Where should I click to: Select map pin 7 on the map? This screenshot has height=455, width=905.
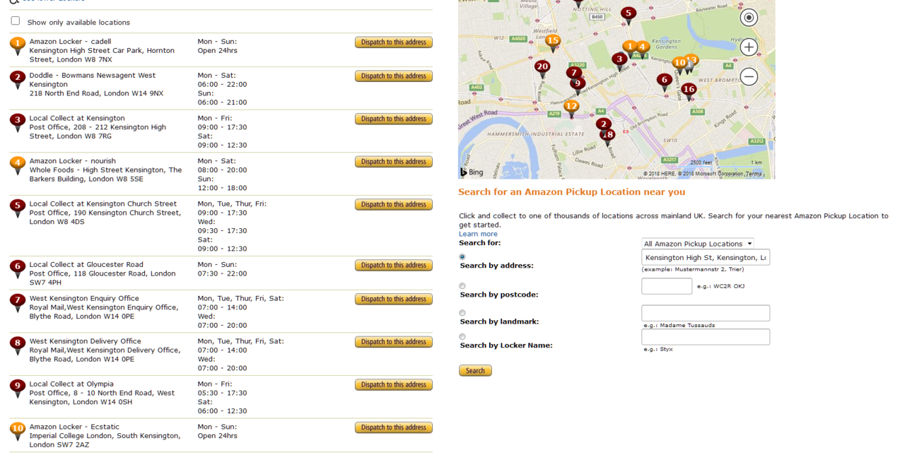pos(574,73)
